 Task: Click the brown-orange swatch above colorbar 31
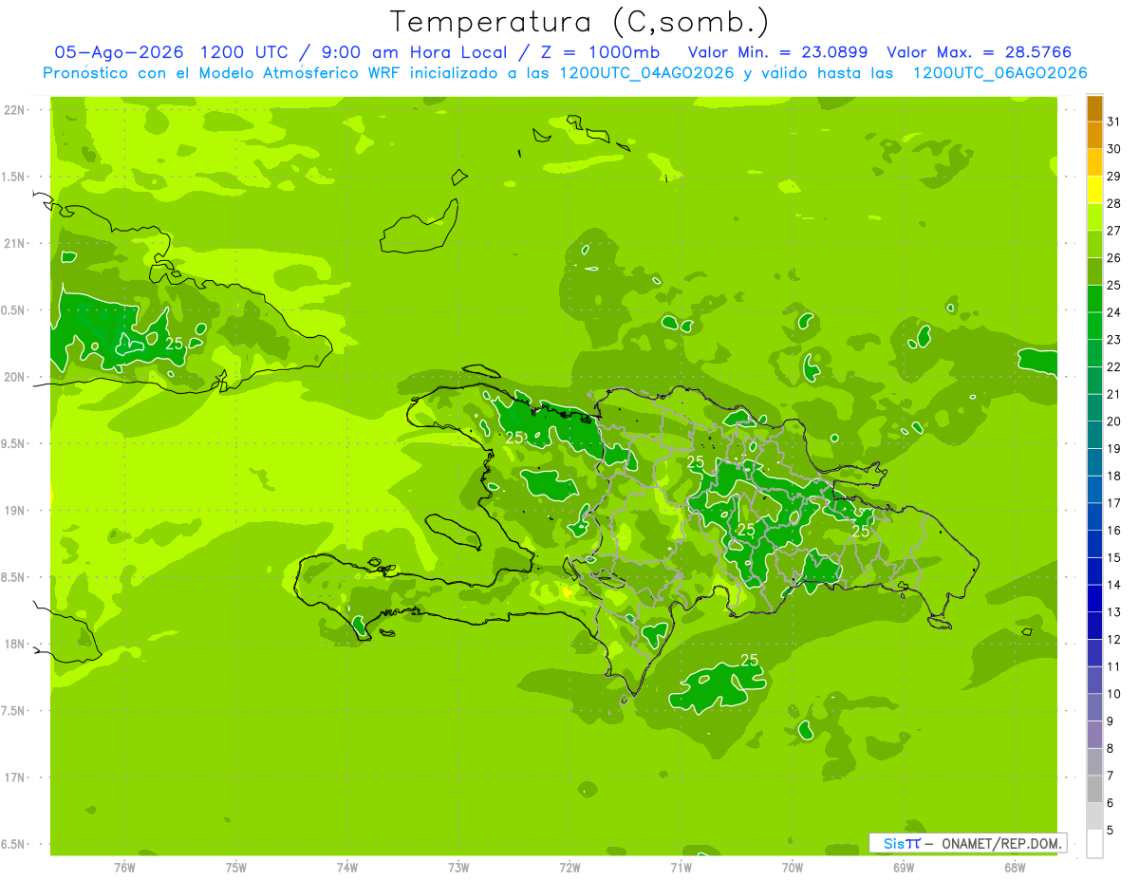click(1094, 108)
